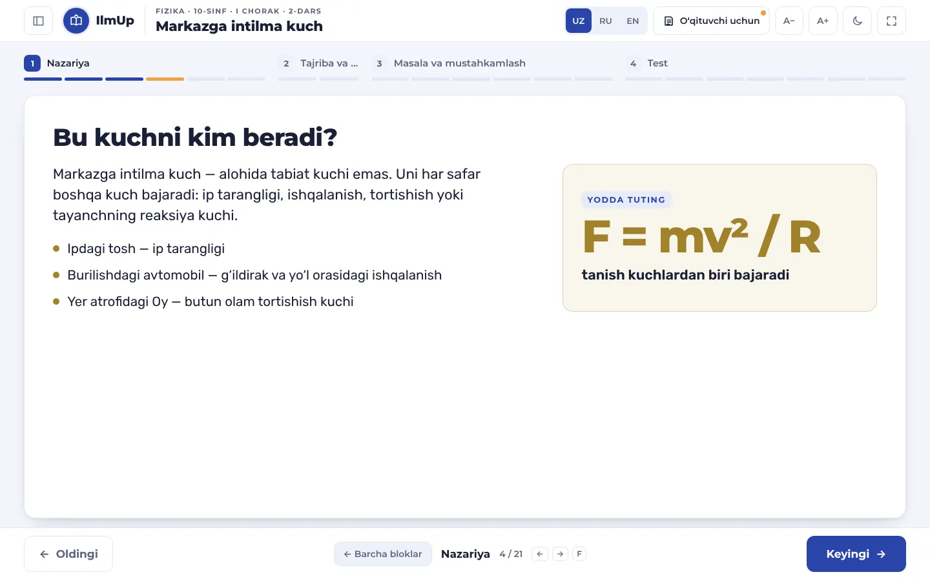Open the IlmUp logo home

tap(99, 21)
